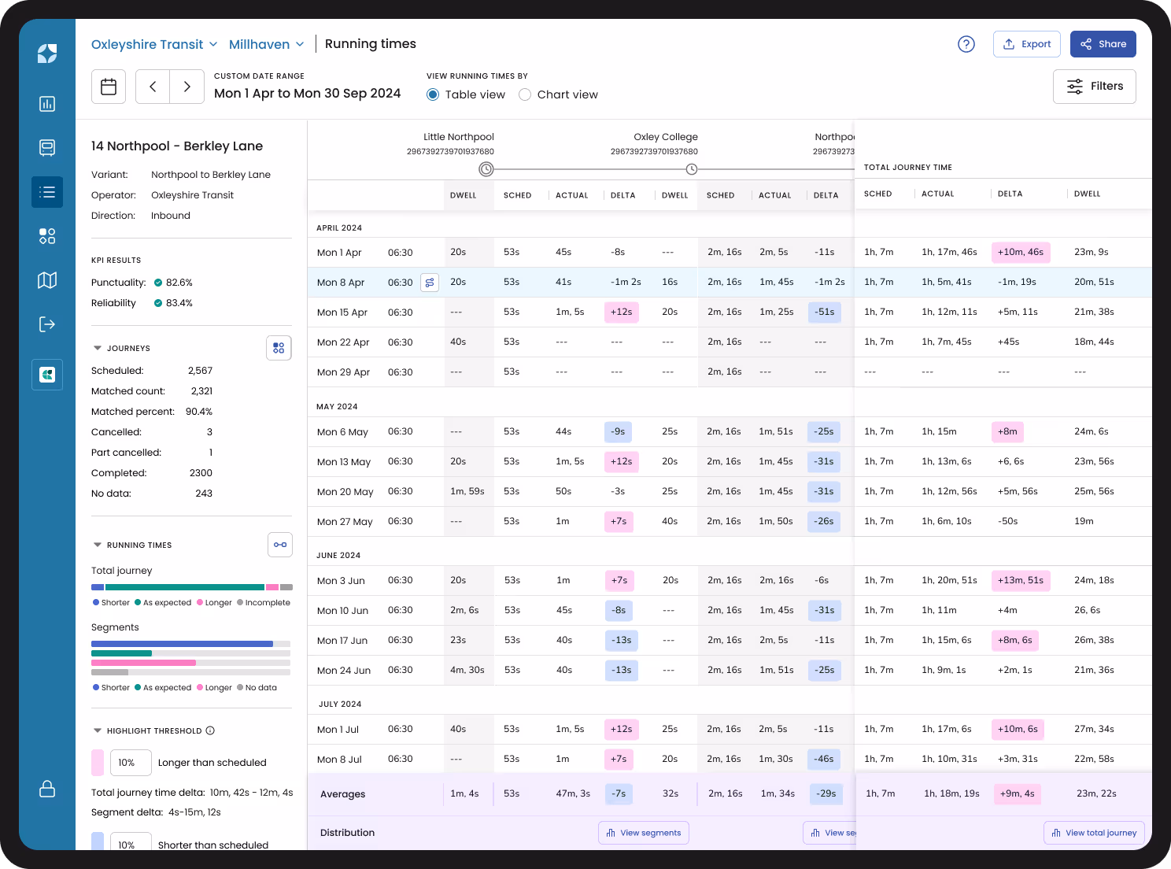
Task: Click the highlighted list view sidebar icon
Action: 47,192
